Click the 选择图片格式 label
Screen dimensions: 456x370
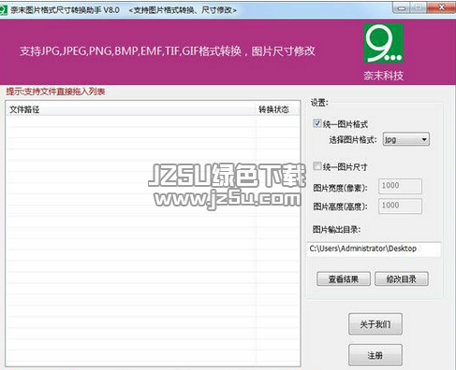353,140
